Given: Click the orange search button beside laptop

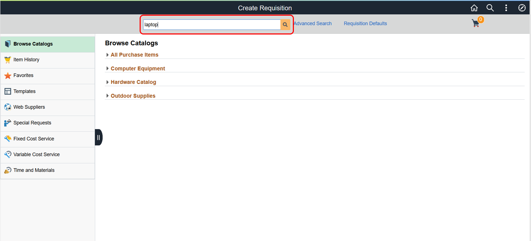Looking at the screenshot, I should tap(285, 24).
